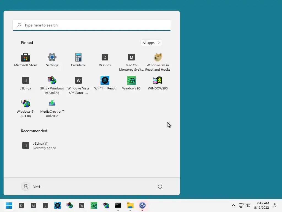
Task: Open the pinned Settings app
Action: 52,60
